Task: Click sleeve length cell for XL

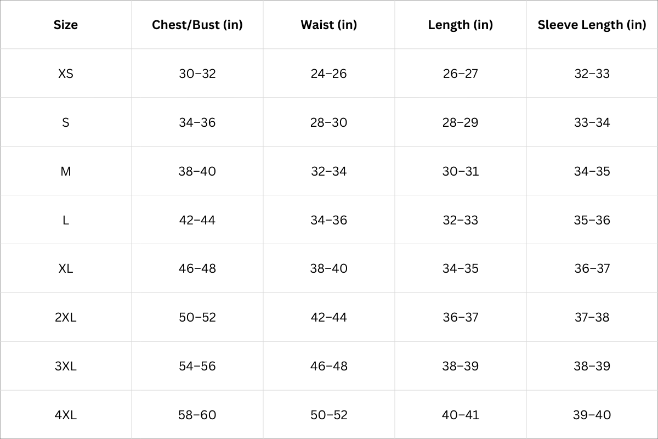Action: (x=592, y=268)
